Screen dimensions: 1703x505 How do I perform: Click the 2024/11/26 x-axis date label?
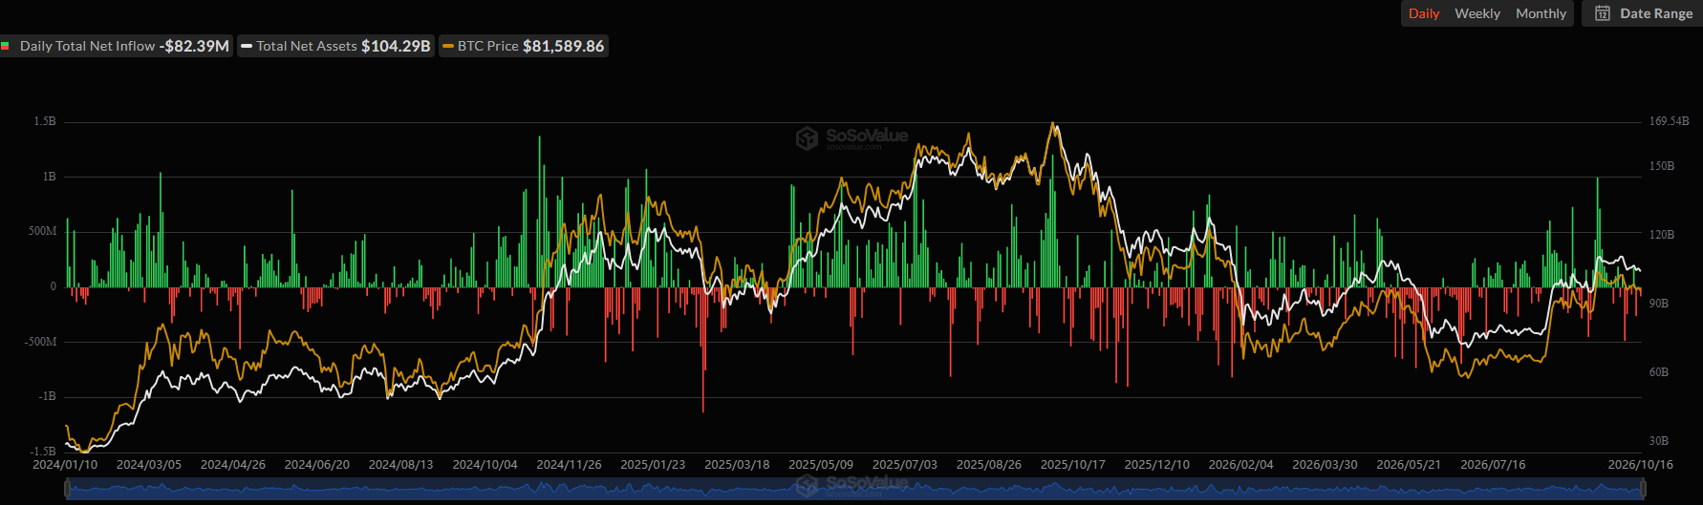click(x=570, y=465)
